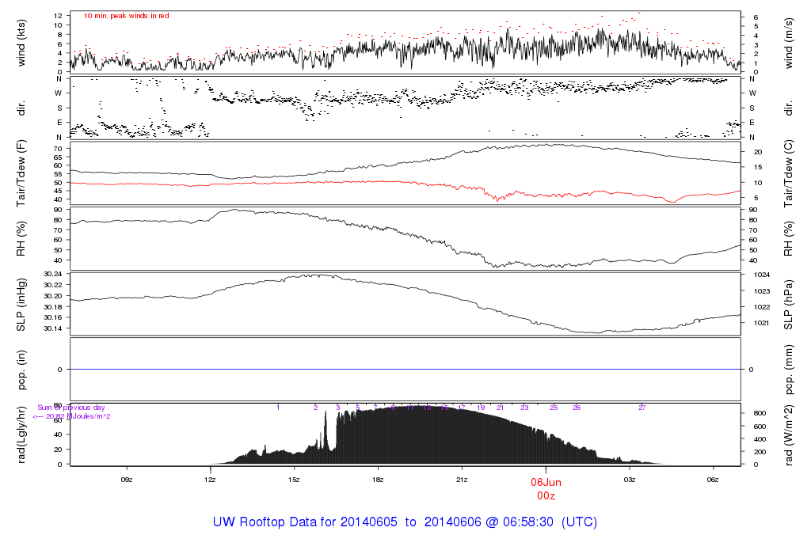Click the Tair/Tdew (F) axis label

[21, 173]
